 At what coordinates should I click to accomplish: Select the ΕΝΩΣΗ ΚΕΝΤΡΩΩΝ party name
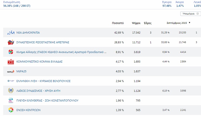tap(28, 110)
